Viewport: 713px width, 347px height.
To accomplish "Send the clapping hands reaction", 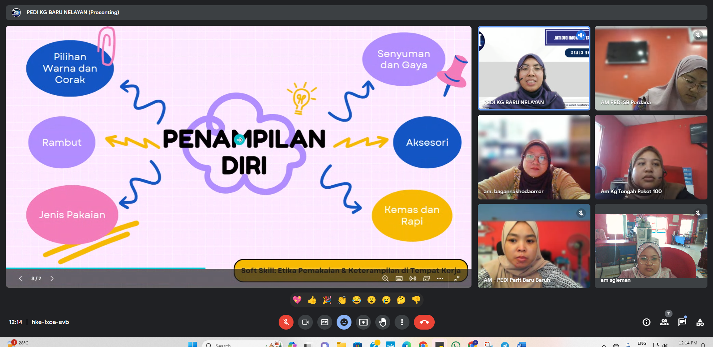I will coord(342,300).
